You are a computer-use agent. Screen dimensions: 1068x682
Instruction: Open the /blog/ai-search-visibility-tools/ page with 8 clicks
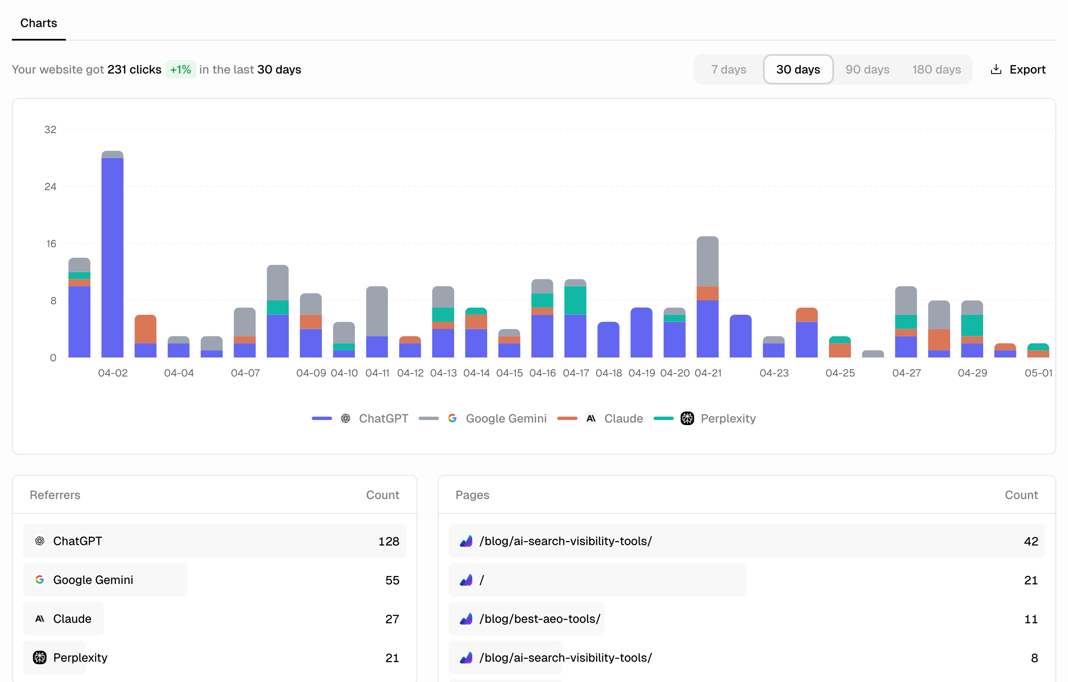(747, 657)
